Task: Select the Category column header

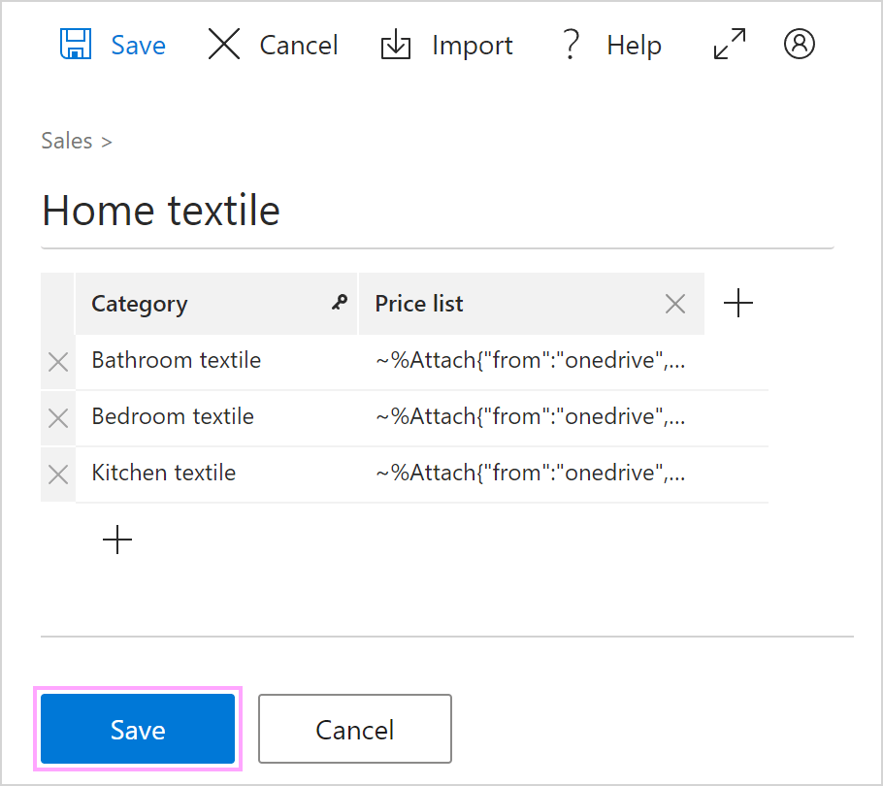Action: (139, 303)
